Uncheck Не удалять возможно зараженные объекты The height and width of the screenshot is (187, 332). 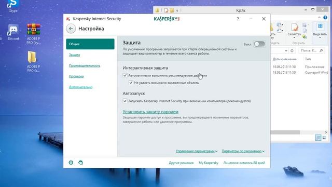(131, 83)
